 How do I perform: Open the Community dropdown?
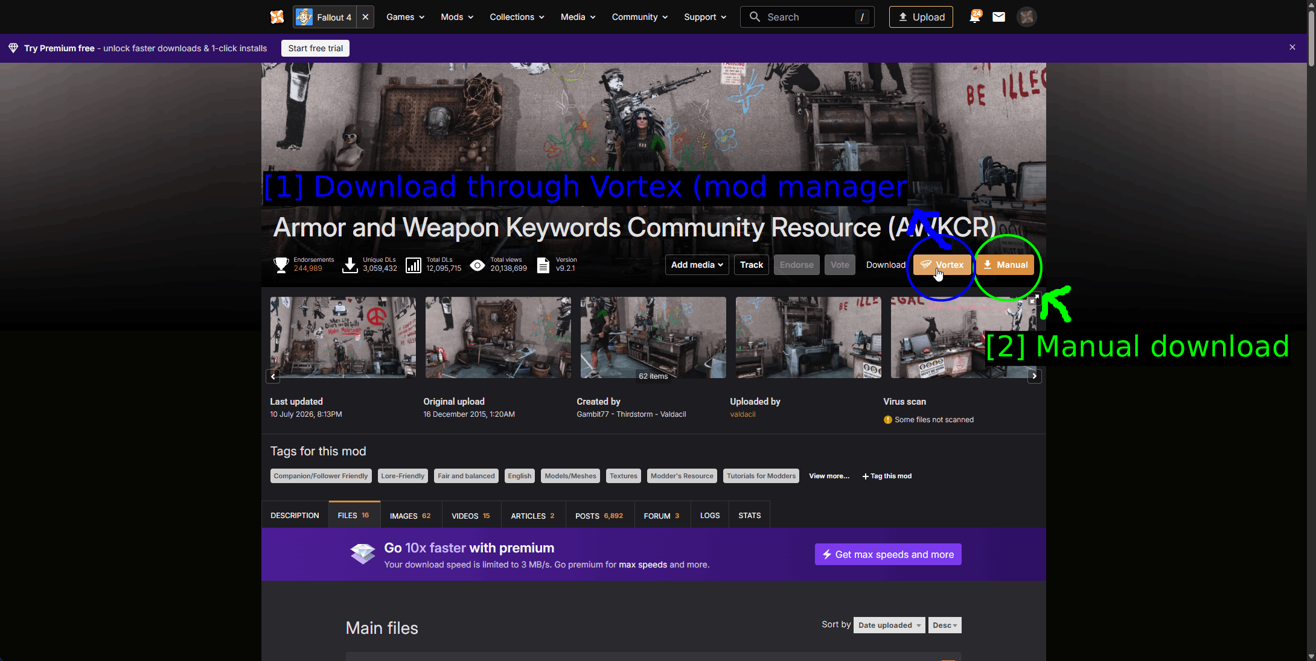click(x=639, y=17)
